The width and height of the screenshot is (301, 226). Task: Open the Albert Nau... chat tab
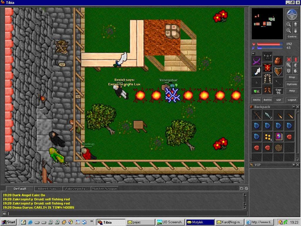(x=48, y=189)
